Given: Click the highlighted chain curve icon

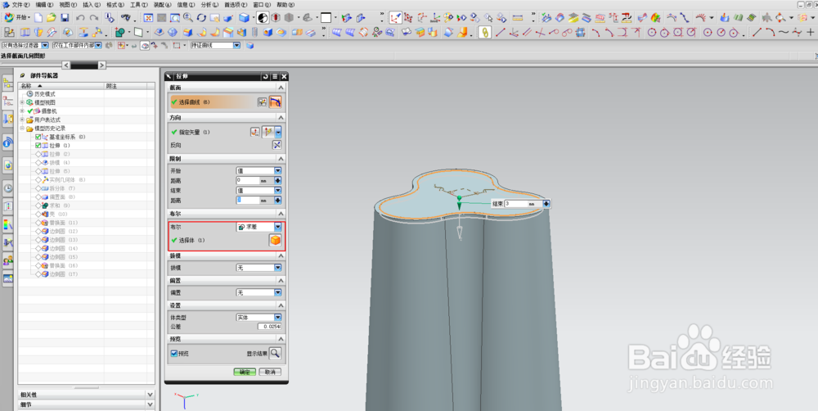Looking at the screenshot, I should coord(484,33).
